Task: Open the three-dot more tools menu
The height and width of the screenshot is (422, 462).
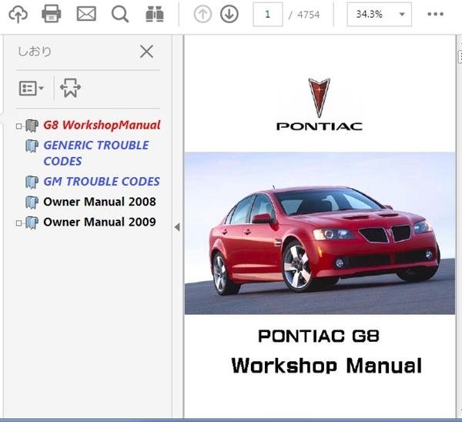Action: pos(435,14)
